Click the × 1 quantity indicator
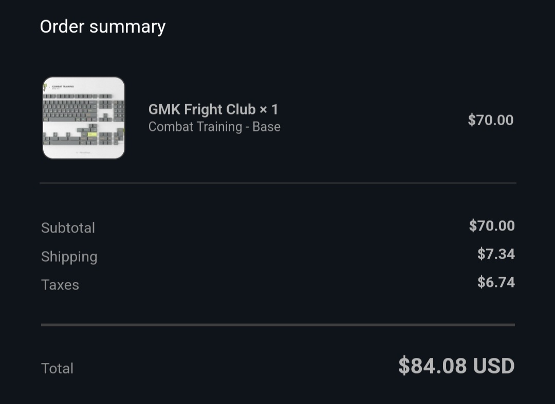This screenshot has height=404, width=555. 269,109
